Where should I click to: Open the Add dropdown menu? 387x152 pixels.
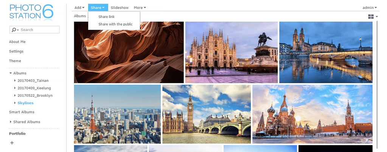tap(79, 8)
